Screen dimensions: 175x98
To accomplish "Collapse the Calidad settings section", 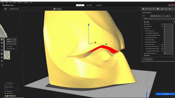I will click(x=173, y=22).
